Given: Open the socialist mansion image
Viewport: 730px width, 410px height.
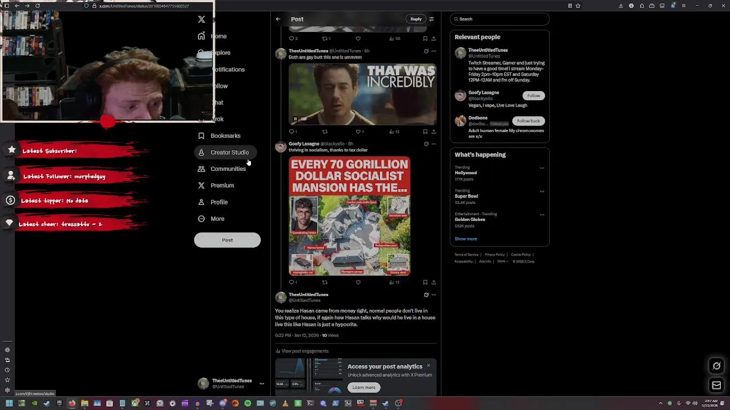Looking at the screenshot, I should coord(349,216).
